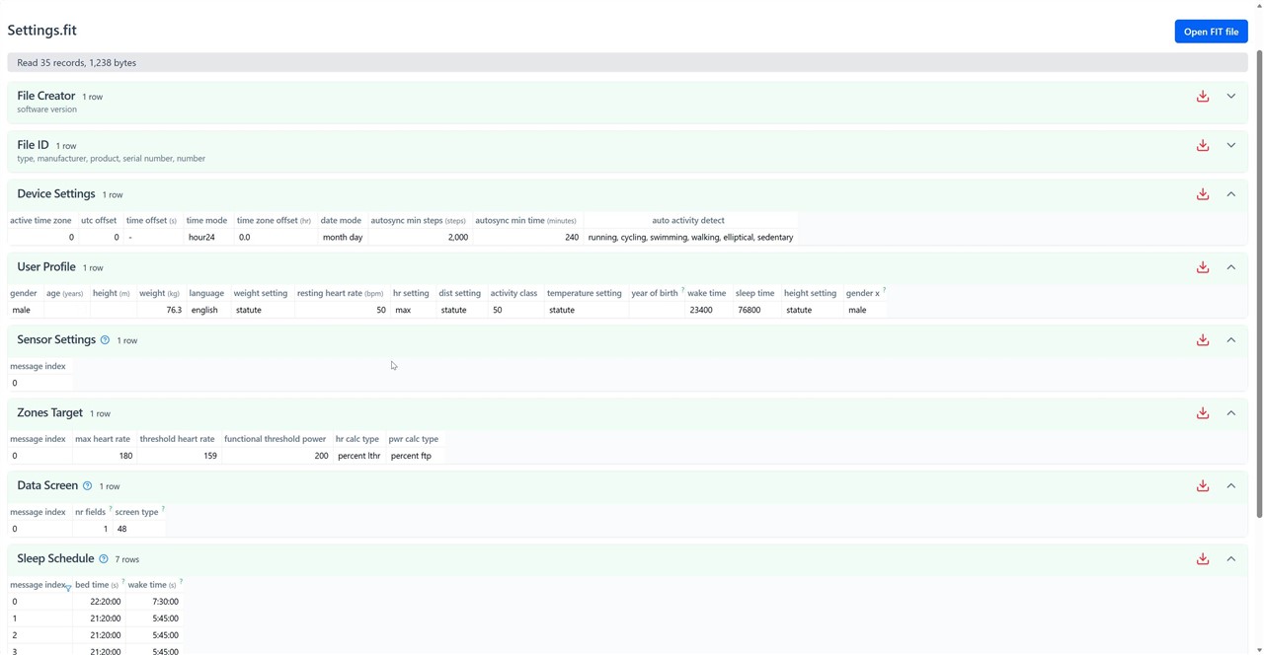Download the Data Screen table
Screen dimensions: 1264x655
(1202, 486)
